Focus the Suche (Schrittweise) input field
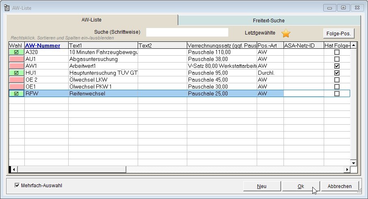 click(187, 32)
